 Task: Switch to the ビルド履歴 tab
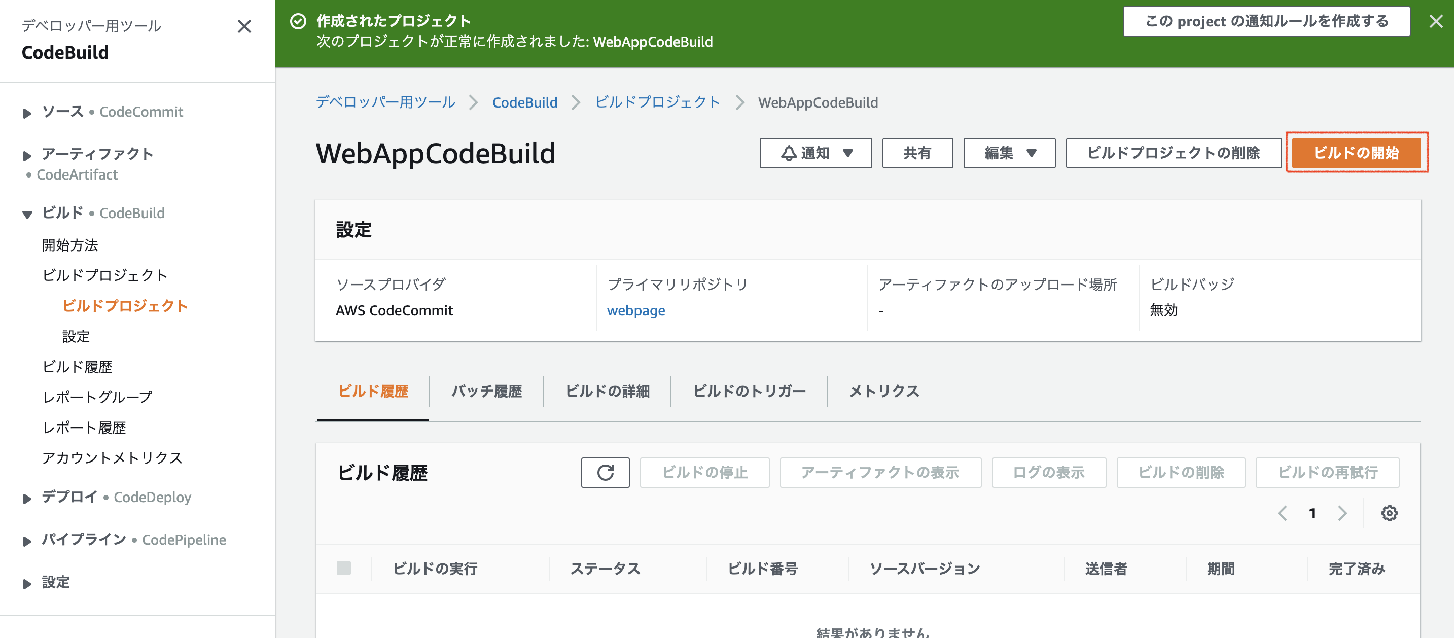click(x=373, y=391)
